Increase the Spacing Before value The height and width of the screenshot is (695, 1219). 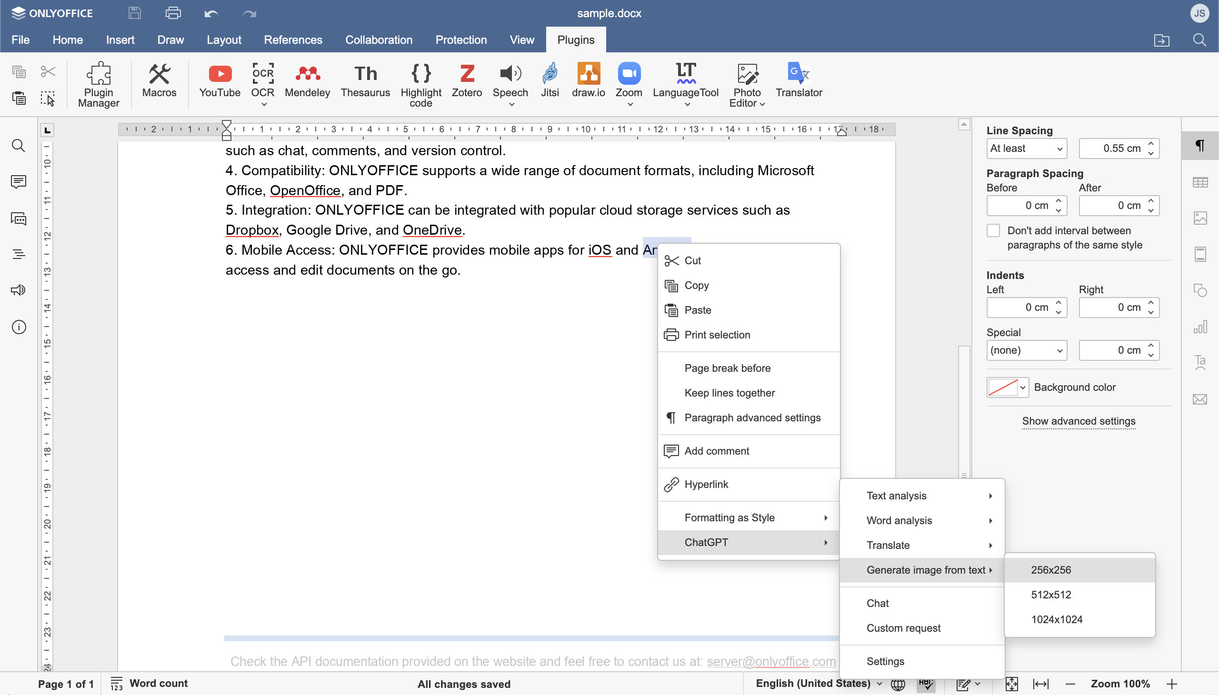(1059, 201)
